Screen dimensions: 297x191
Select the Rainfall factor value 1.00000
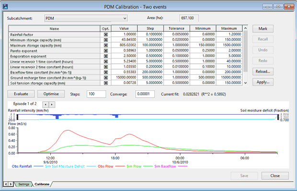[124, 34]
